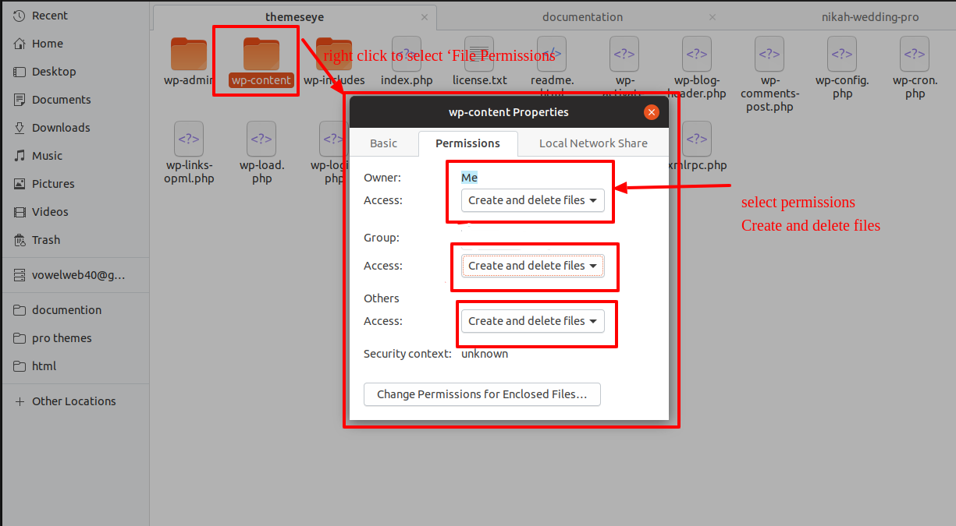Open Downloads in the sidebar

61,128
